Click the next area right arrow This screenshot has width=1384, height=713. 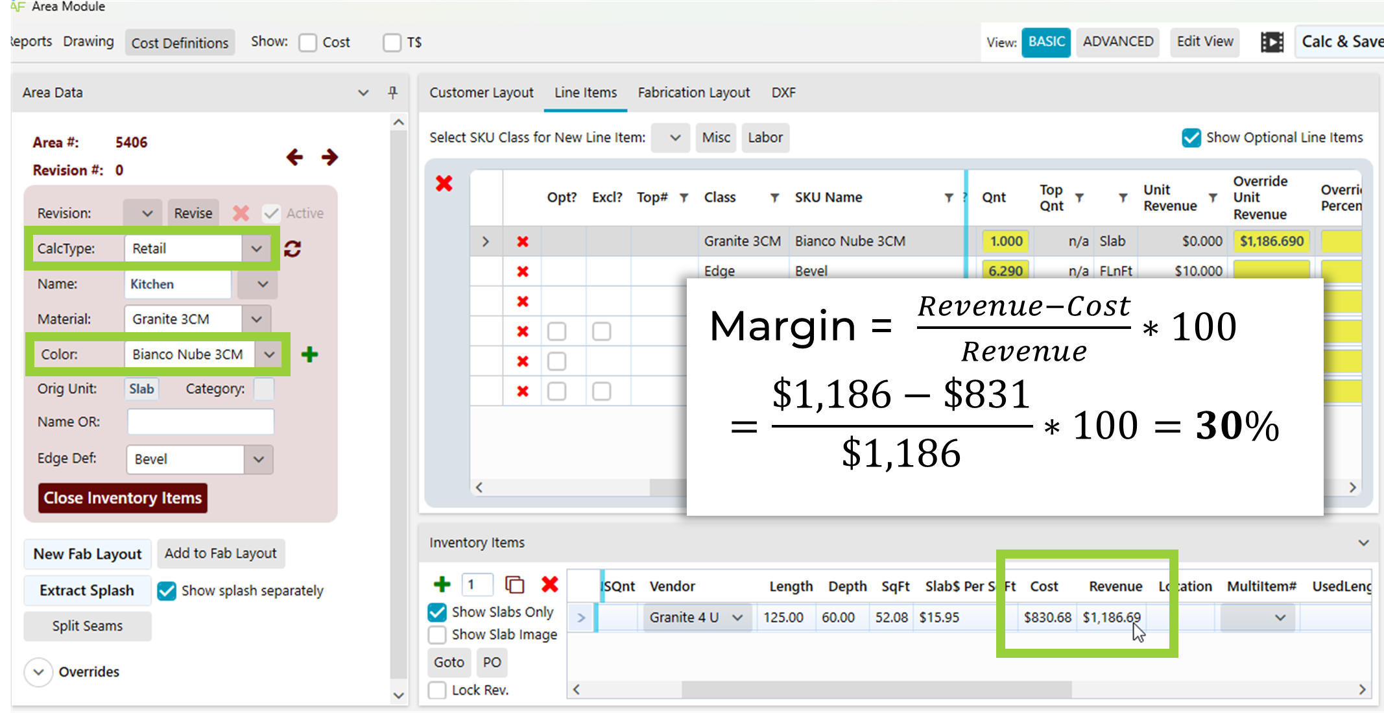[x=329, y=157]
